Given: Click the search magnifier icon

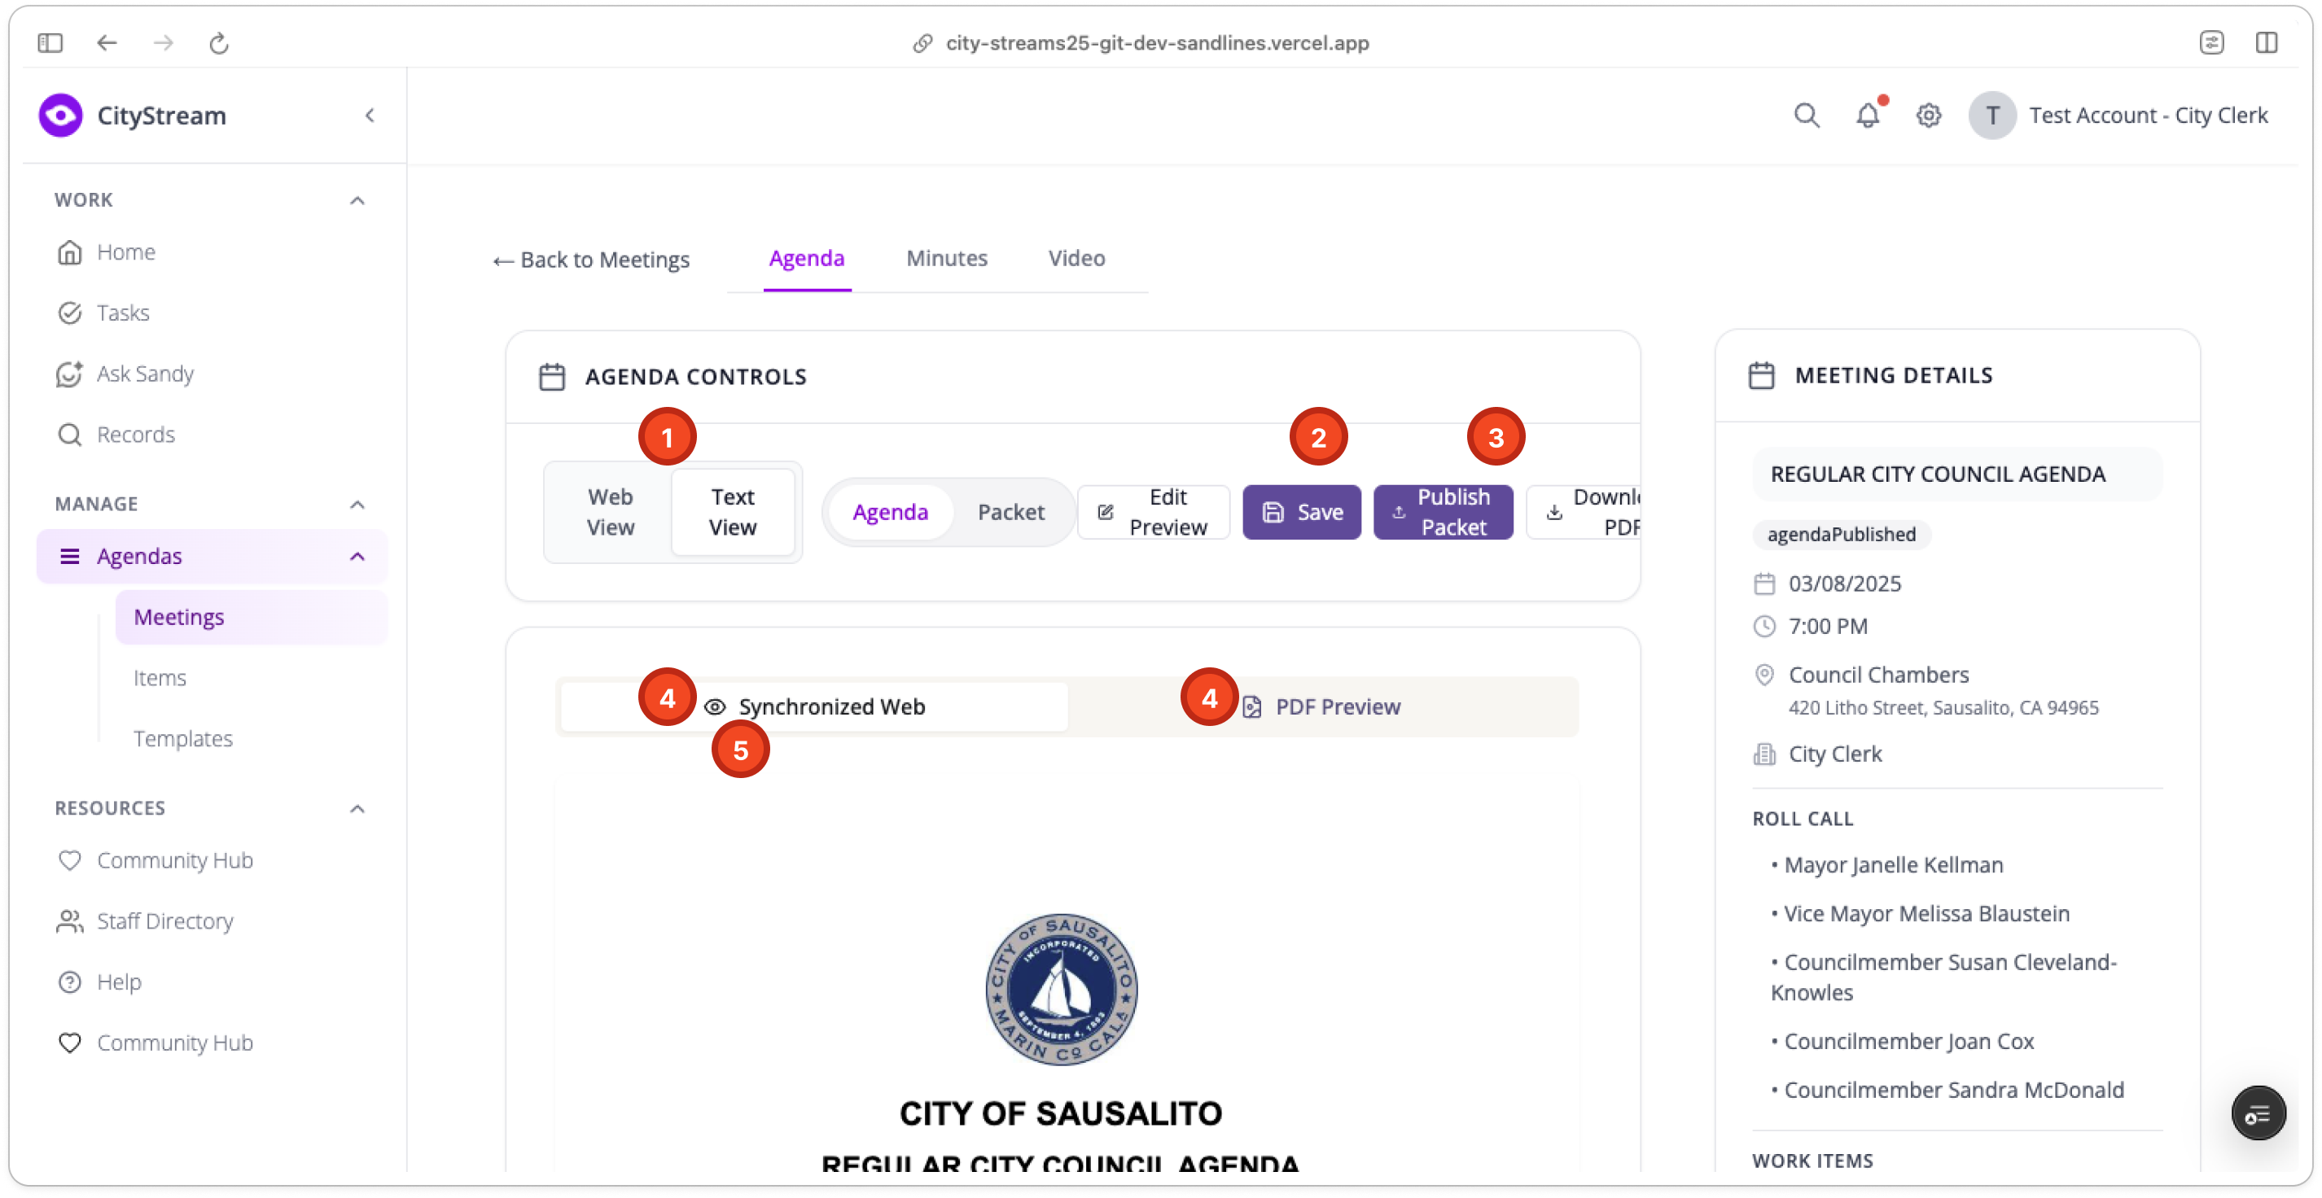Looking at the screenshot, I should (x=1806, y=116).
